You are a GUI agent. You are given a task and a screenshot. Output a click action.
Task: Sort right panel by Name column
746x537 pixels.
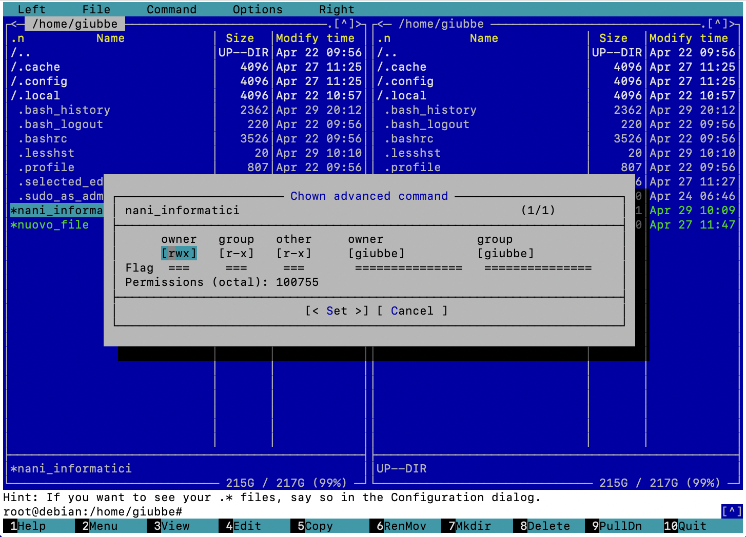tap(484, 38)
